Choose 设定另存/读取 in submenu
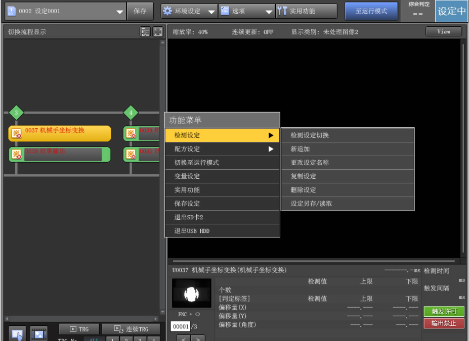The image size is (469, 341). pyautogui.click(x=348, y=204)
